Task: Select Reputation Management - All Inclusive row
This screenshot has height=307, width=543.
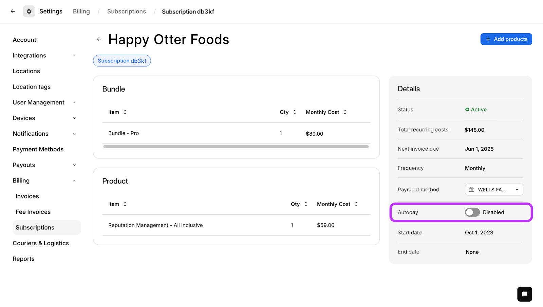Action: pos(236,225)
